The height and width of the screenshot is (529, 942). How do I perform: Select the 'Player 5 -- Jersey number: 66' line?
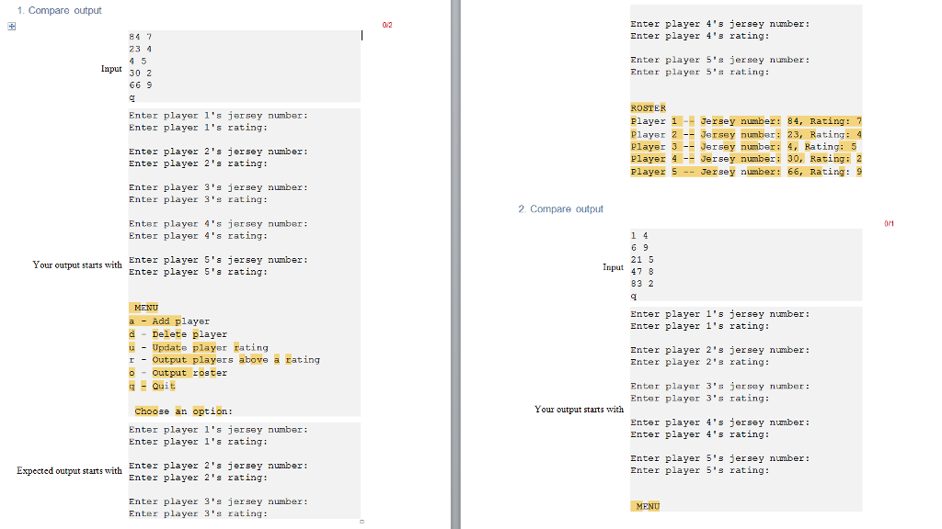(746, 171)
